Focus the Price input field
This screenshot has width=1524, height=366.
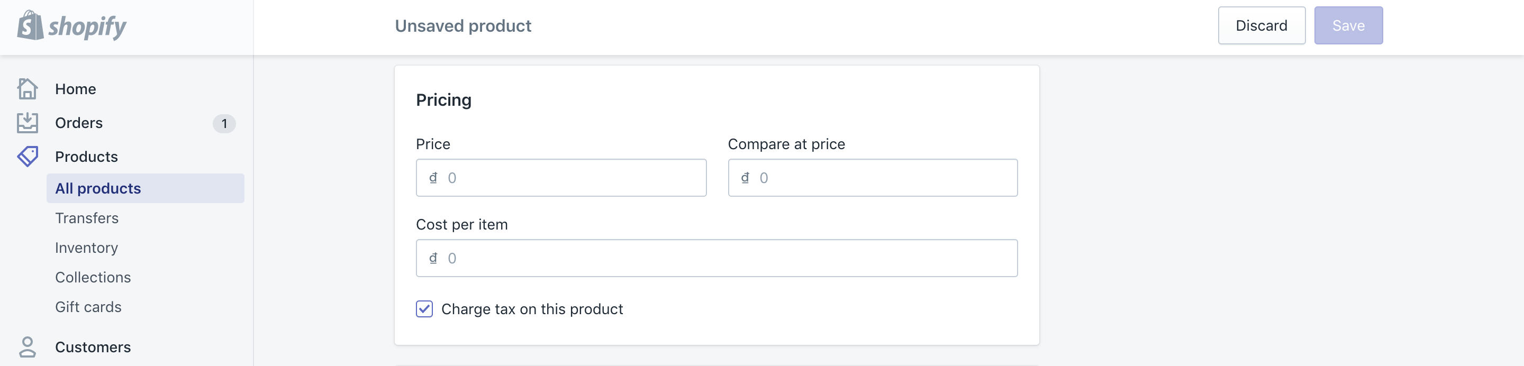tap(561, 177)
